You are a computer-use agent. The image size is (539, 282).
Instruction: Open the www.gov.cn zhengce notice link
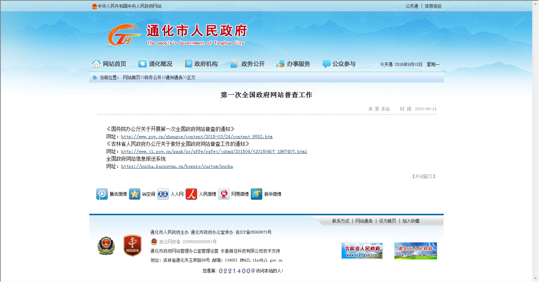pyautogui.click(x=197, y=137)
